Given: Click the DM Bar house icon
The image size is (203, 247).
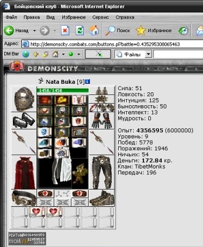Looking at the screenshot, I should coord(55,54).
